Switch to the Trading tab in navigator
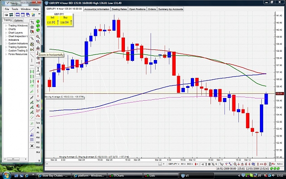 point(7,20)
